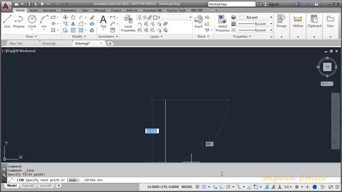Viewport: 342px width, 192px height.
Task: Click the 14.5000 dynamic input field
Action: (x=152, y=131)
